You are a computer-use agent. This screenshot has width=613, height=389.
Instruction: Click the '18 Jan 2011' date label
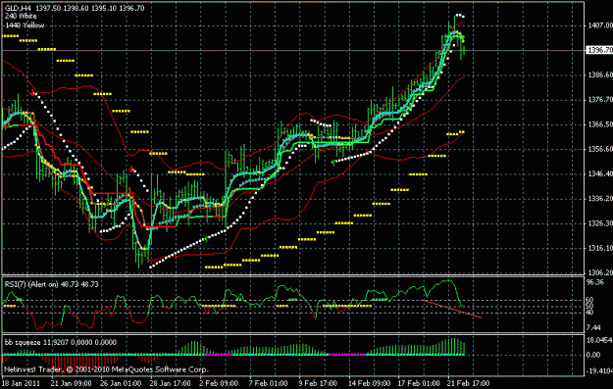(21, 383)
